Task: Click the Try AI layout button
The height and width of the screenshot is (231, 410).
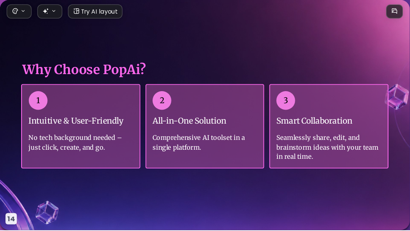Action: (x=95, y=11)
